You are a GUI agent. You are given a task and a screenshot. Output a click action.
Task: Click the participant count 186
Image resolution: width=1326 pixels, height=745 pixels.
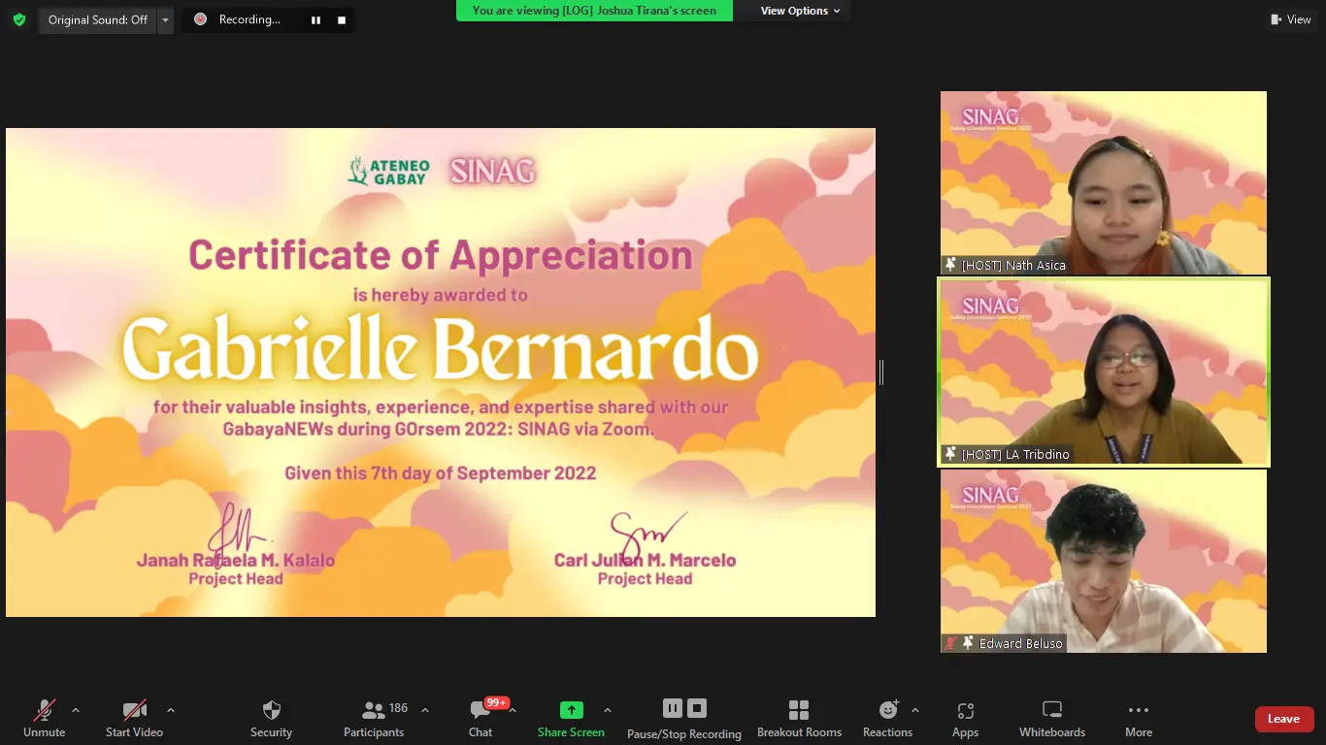398,708
